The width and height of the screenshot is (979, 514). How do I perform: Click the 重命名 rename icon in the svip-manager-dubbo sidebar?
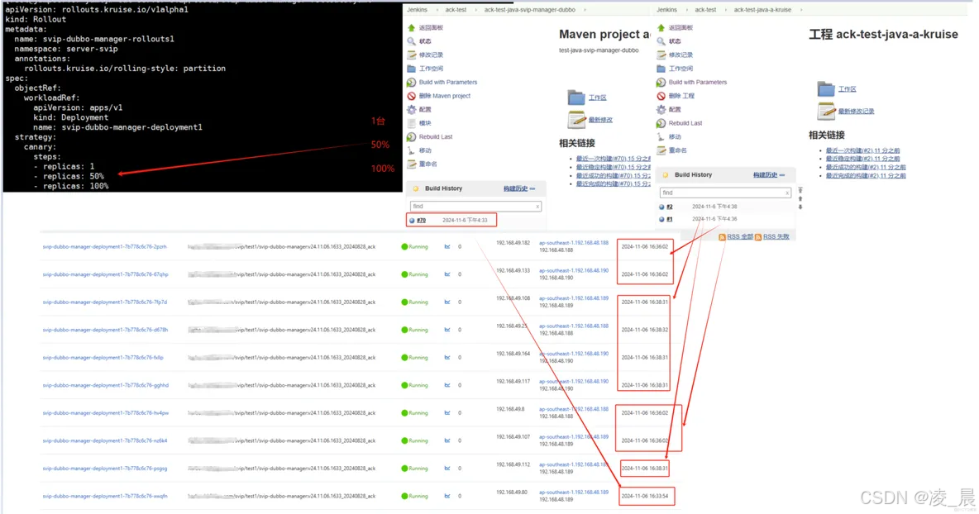[412, 164]
